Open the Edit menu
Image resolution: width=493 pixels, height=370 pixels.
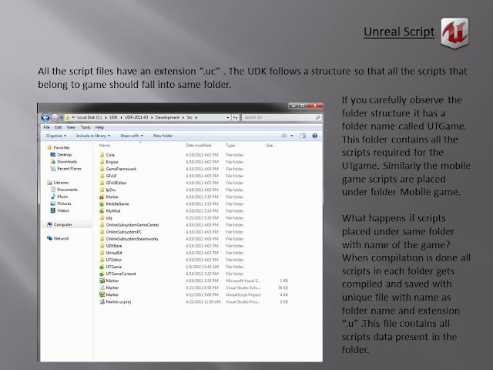tap(59, 127)
